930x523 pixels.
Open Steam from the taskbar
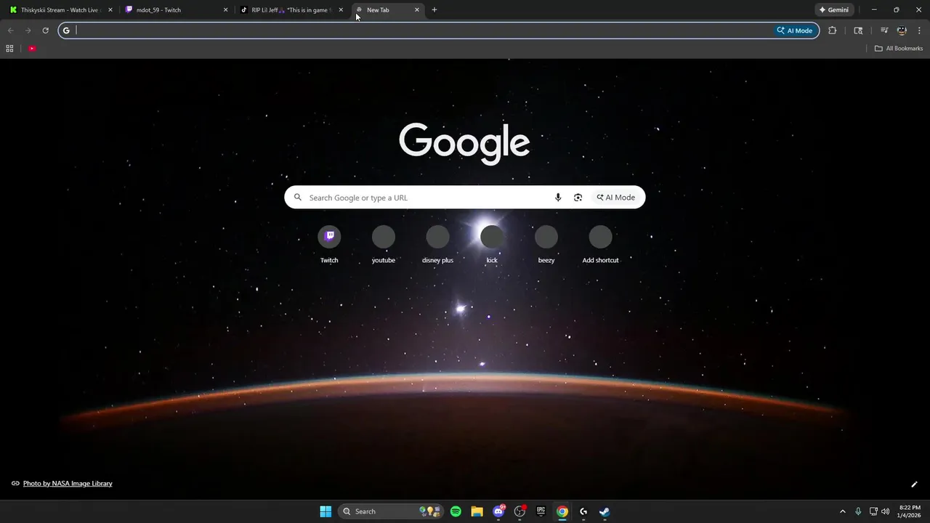point(604,511)
